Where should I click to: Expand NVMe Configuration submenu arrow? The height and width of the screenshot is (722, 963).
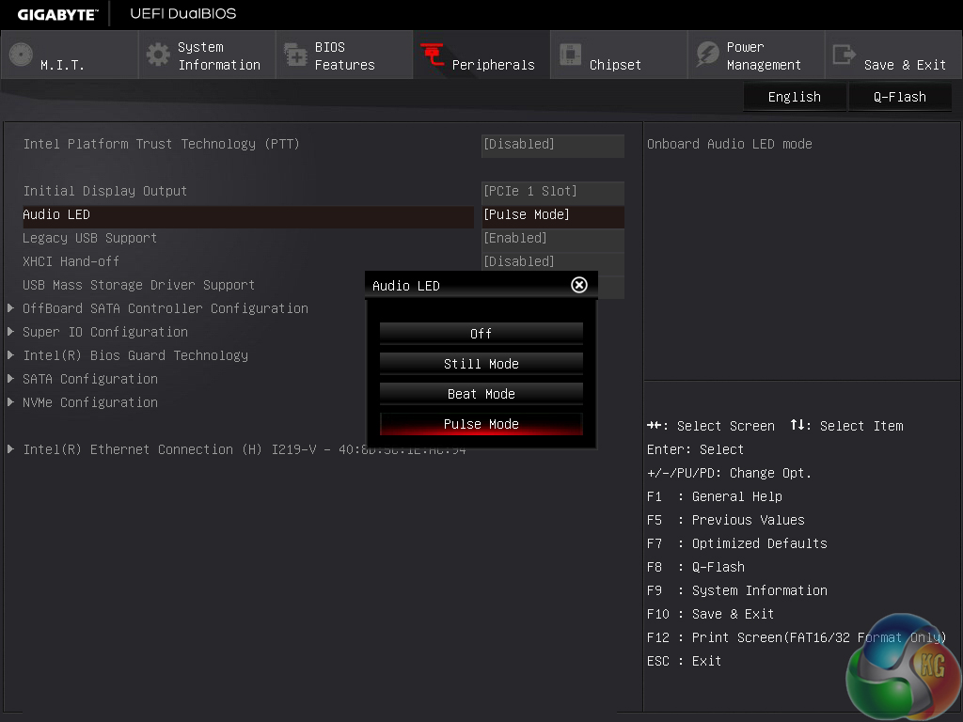tap(10, 402)
